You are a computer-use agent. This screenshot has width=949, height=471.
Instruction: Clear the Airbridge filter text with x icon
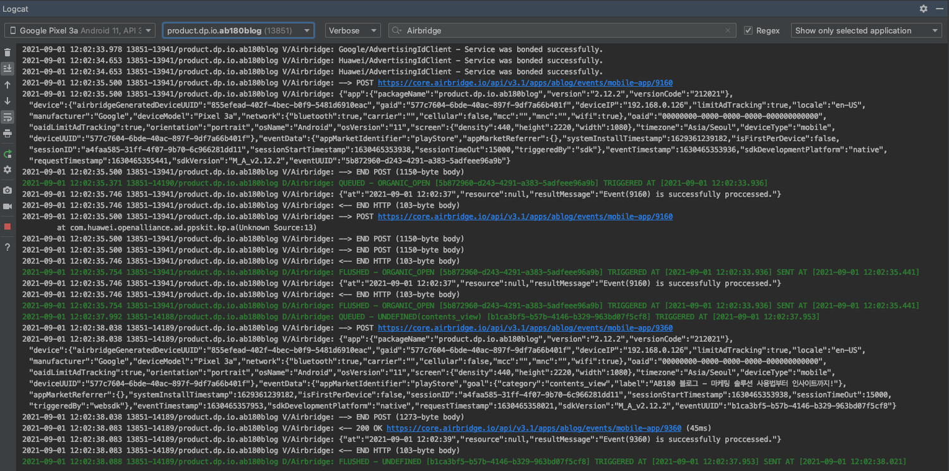tap(728, 30)
